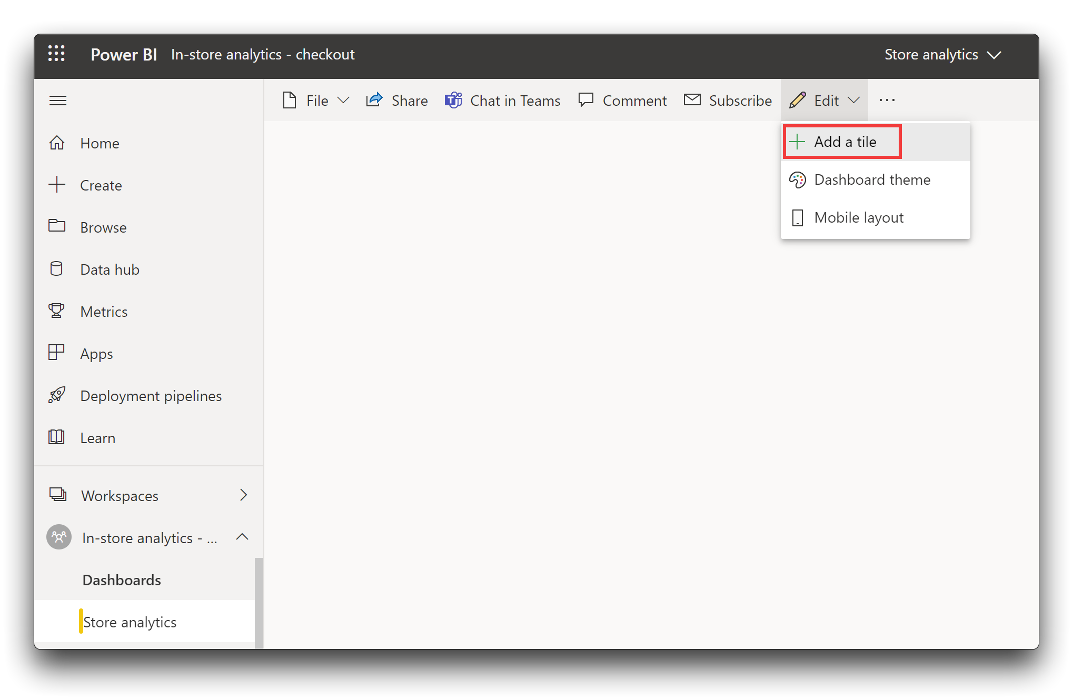This screenshot has width=1073, height=700.
Task: Click the Edit pencil icon
Action: 798,100
